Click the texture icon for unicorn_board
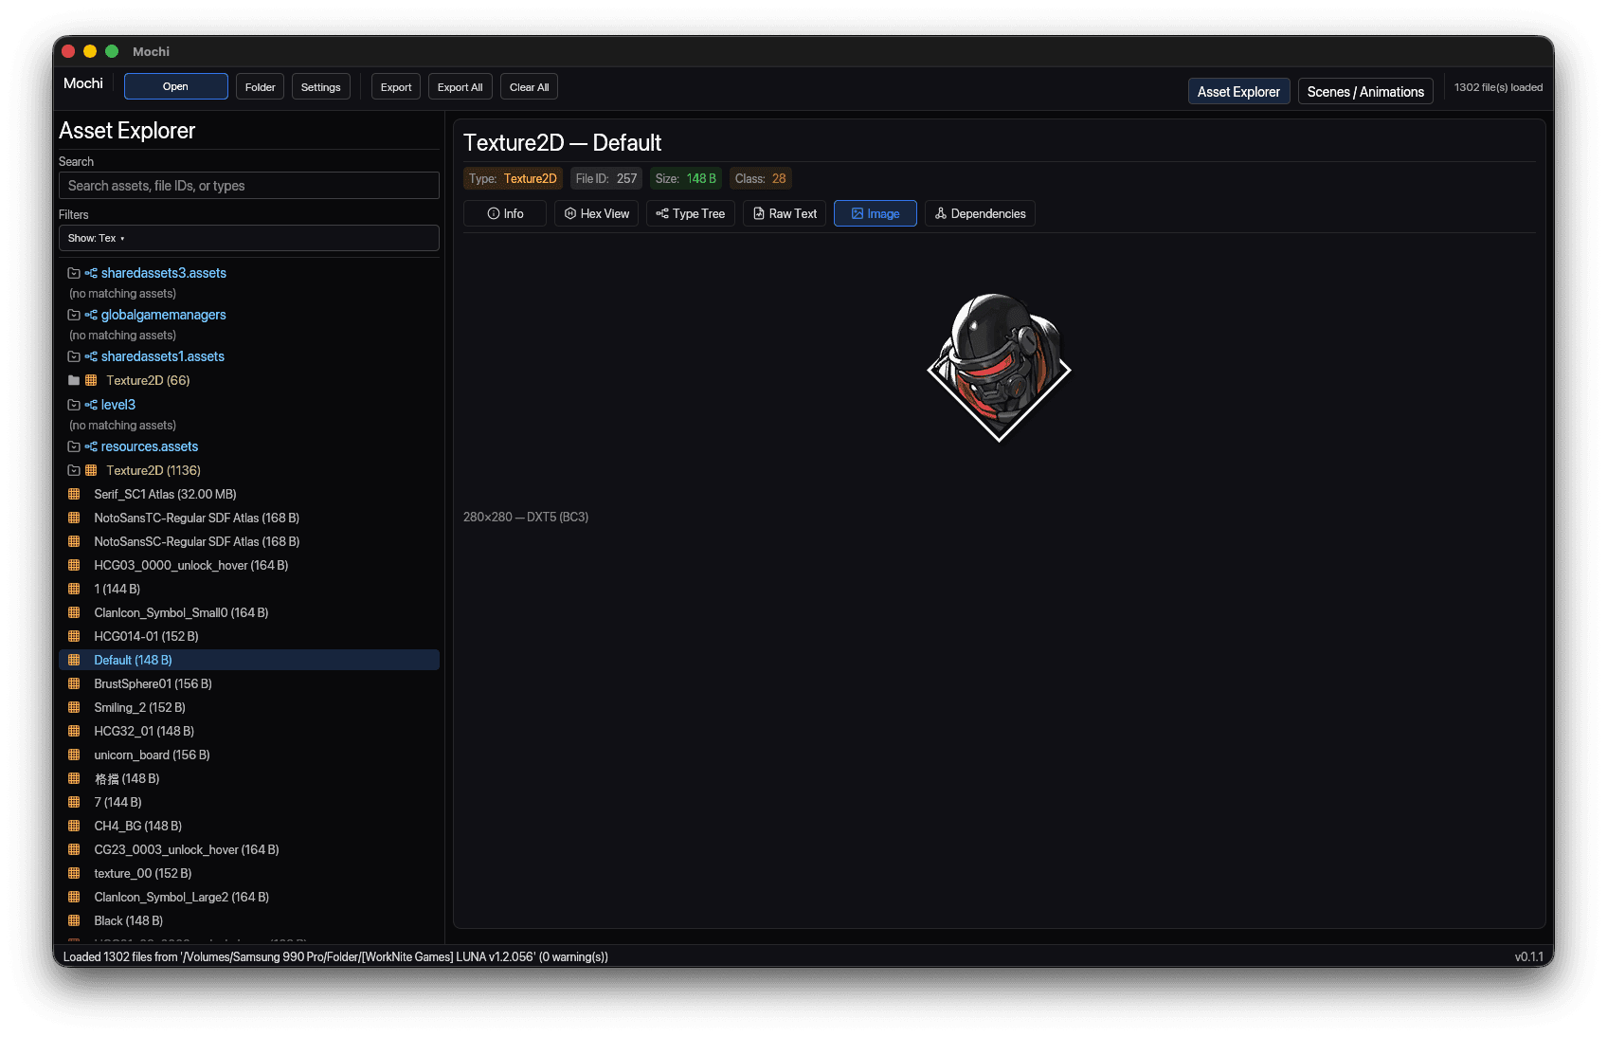1607x1037 pixels. coord(74,755)
